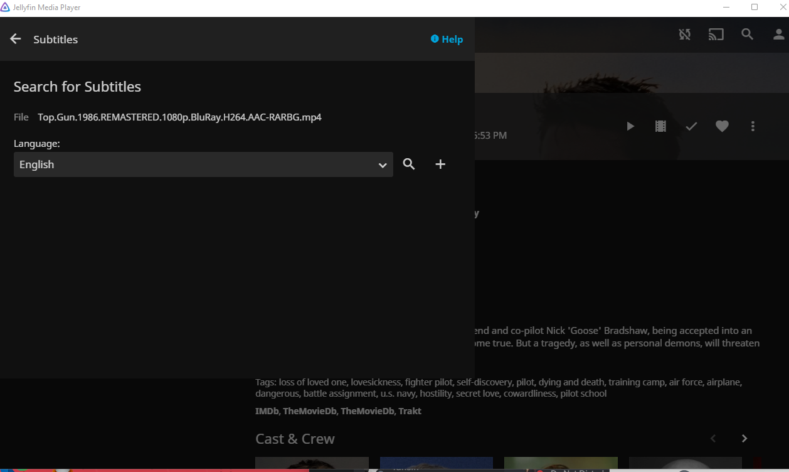
Task: Open the Cast to device menu
Action: click(x=716, y=35)
